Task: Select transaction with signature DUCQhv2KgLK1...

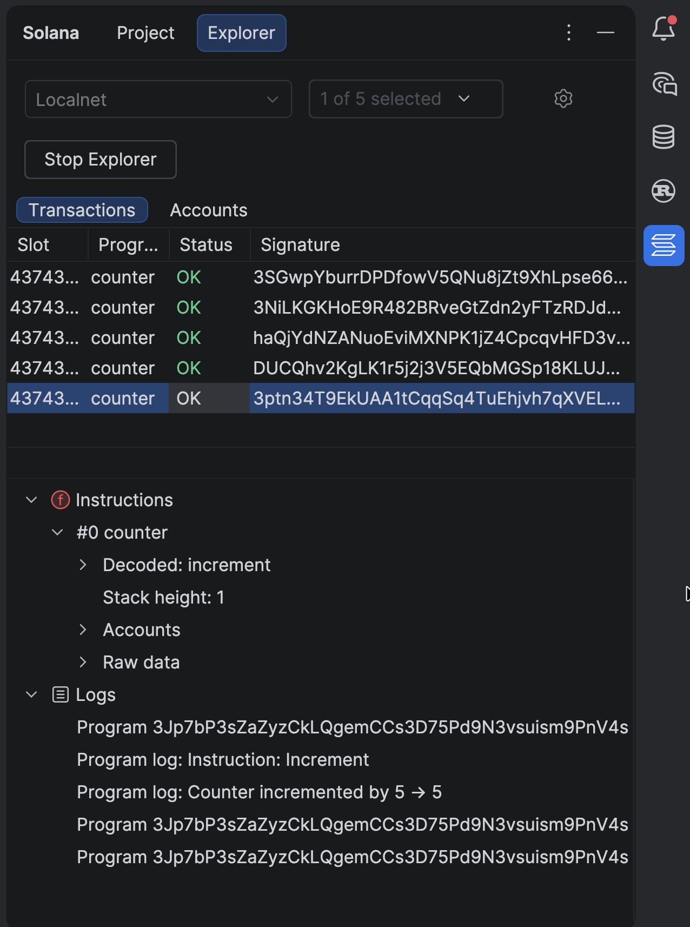Action: (321, 368)
